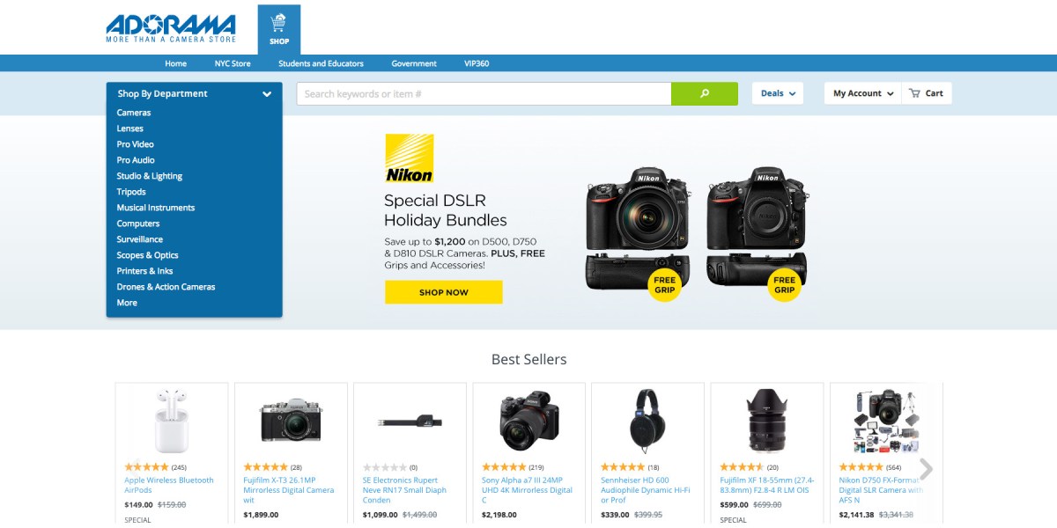Click the Adorama logo
The width and height of the screenshot is (1057, 528).
coord(171,28)
